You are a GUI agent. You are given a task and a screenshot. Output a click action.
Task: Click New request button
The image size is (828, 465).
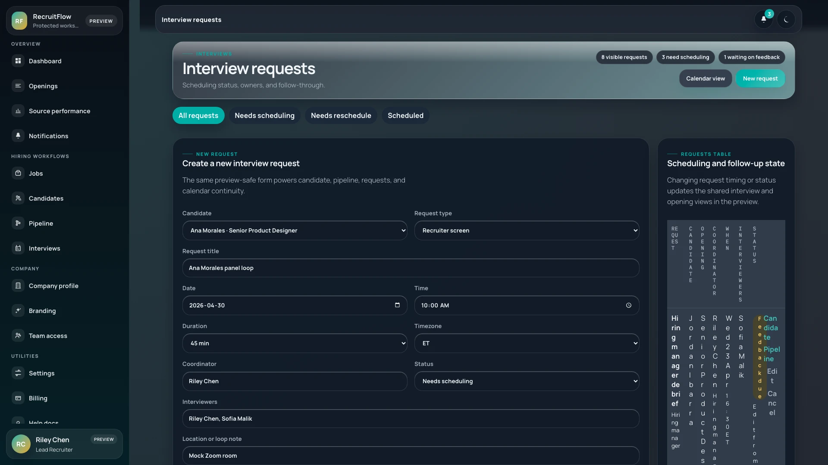tap(760, 78)
